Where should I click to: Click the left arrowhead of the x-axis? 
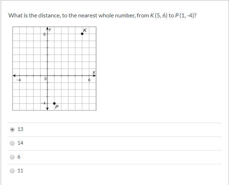[x=14, y=76]
